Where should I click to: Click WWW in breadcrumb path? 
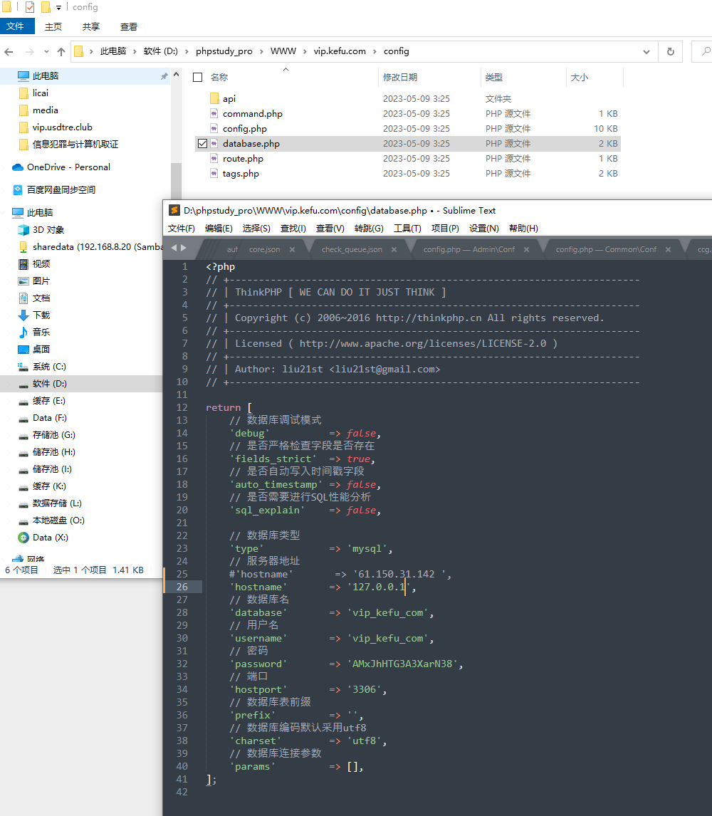(x=283, y=51)
